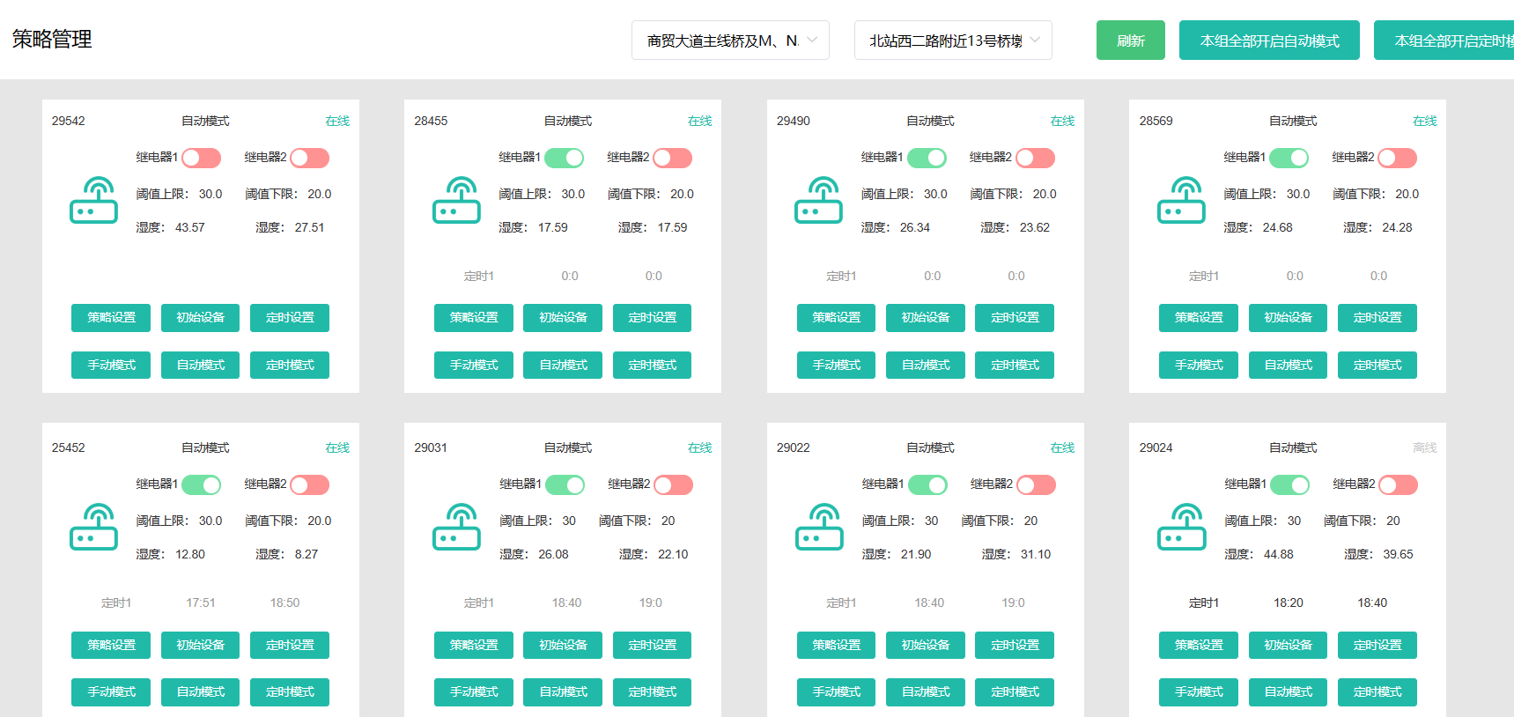Click the 离线 status on device 29024
The width and height of the screenshot is (1514, 717).
(x=1425, y=447)
